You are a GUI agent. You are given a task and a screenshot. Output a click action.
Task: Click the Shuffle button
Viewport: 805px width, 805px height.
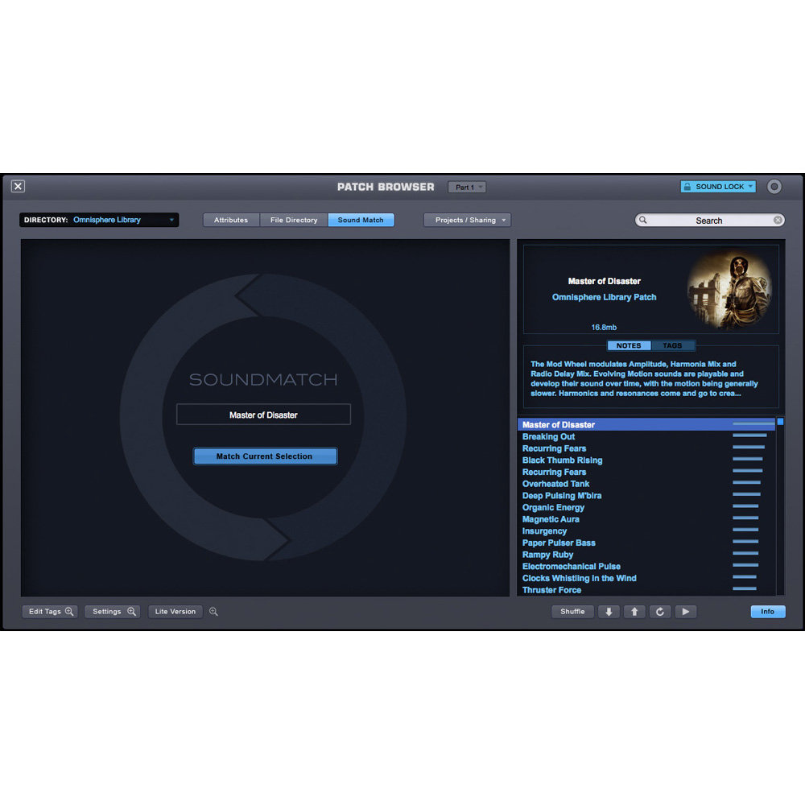tap(572, 612)
